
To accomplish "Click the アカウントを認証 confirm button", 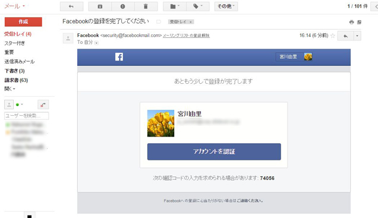I will (x=214, y=151).
